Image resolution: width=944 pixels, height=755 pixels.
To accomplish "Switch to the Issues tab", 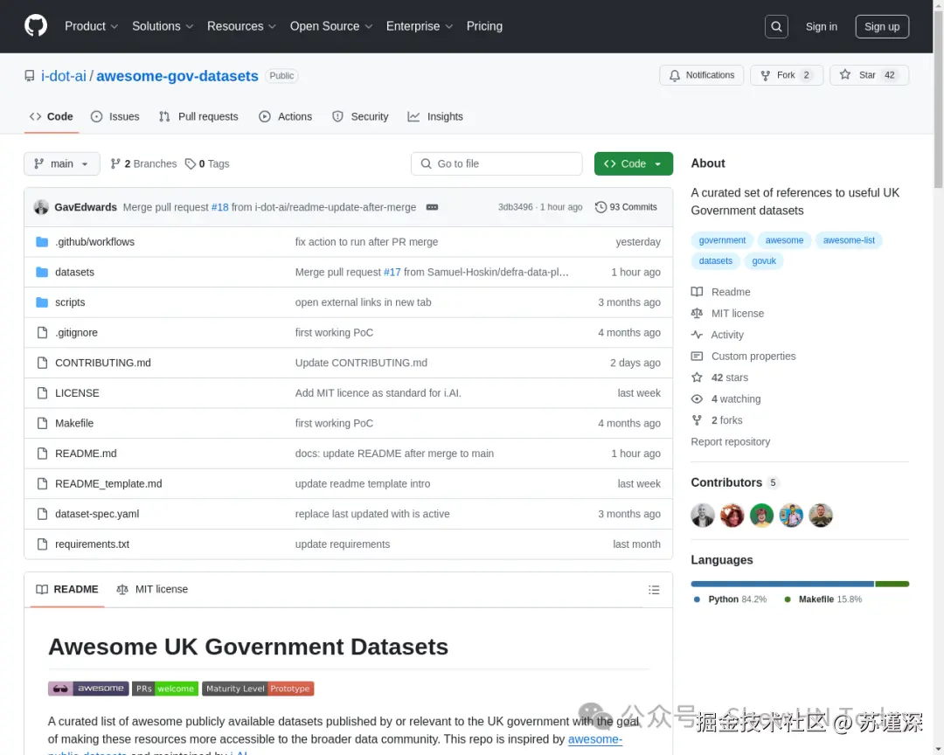I will (115, 117).
